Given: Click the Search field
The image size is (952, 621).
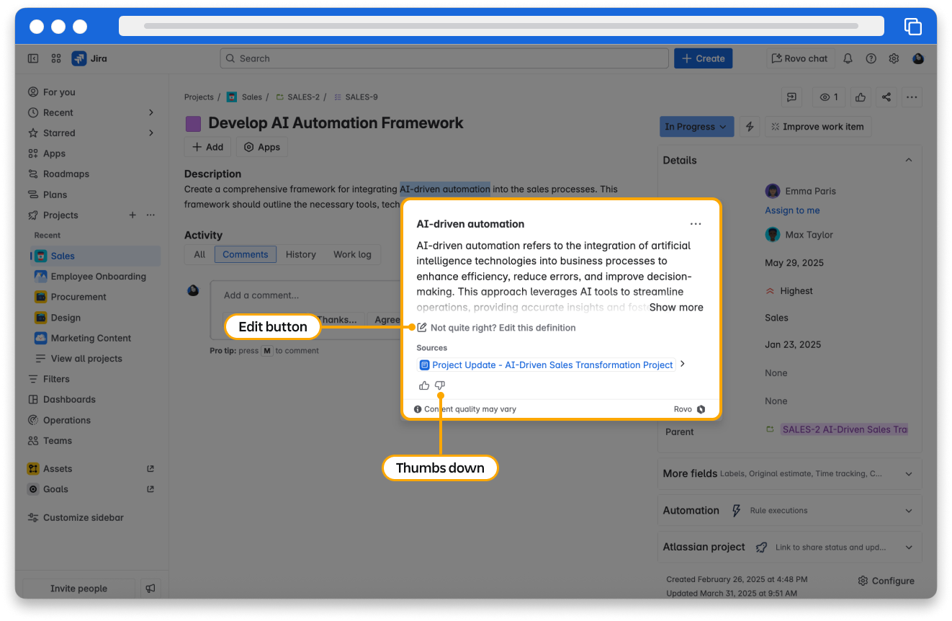Looking at the screenshot, I should pos(444,58).
